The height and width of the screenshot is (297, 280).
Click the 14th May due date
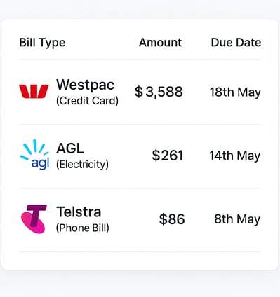pos(235,156)
